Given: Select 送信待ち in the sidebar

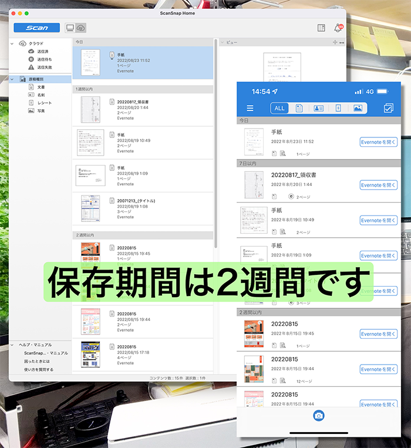Looking at the screenshot, I should point(45,59).
